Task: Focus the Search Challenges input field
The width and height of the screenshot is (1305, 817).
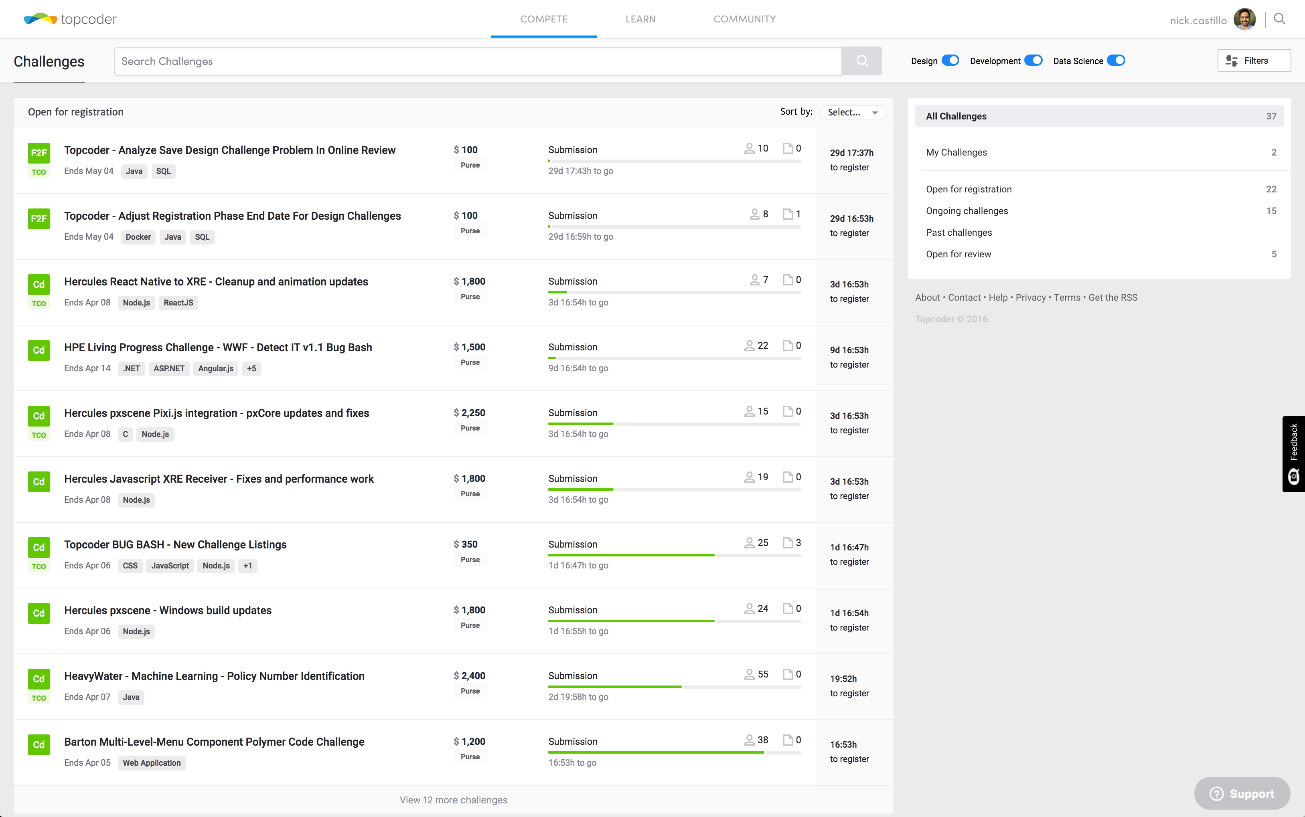Action: pyautogui.click(x=478, y=61)
